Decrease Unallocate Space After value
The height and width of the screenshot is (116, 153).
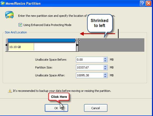click(x=105, y=76)
